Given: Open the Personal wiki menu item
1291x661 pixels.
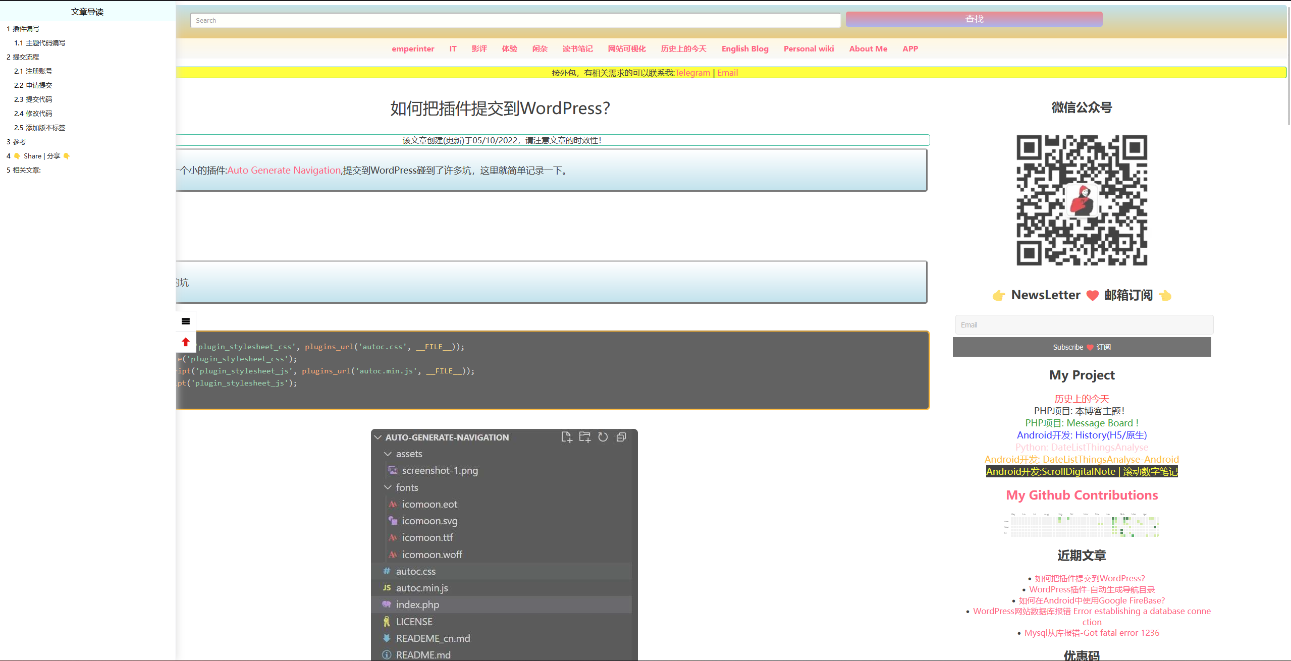Looking at the screenshot, I should pyautogui.click(x=809, y=49).
